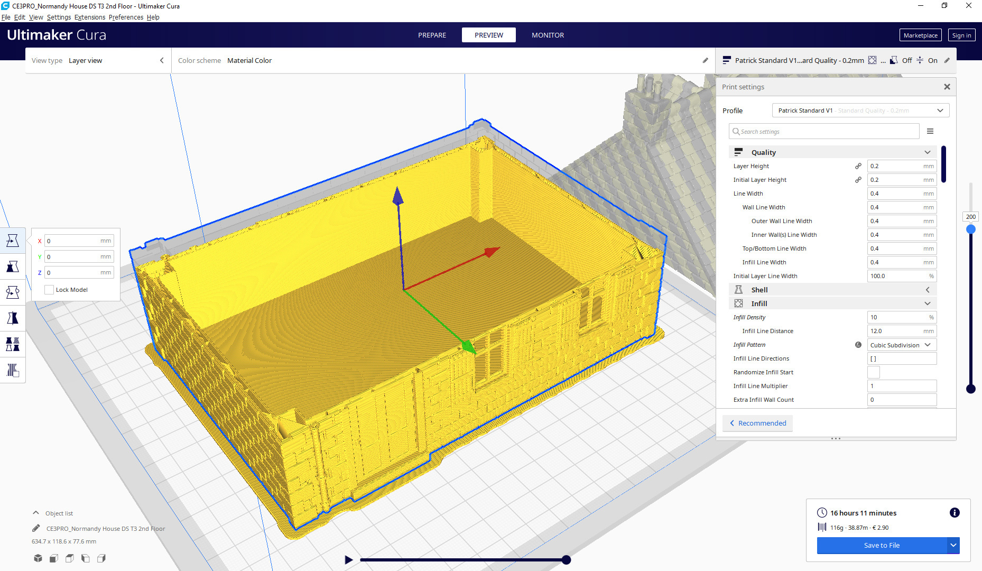Image resolution: width=982 pixels, height=571 pixels.
Task: Switch to top view cube
Action: pyautogui.click(x=70, y=558)
